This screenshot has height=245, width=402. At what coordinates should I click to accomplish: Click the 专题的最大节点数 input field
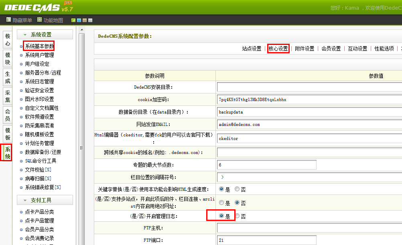[267, 165]
